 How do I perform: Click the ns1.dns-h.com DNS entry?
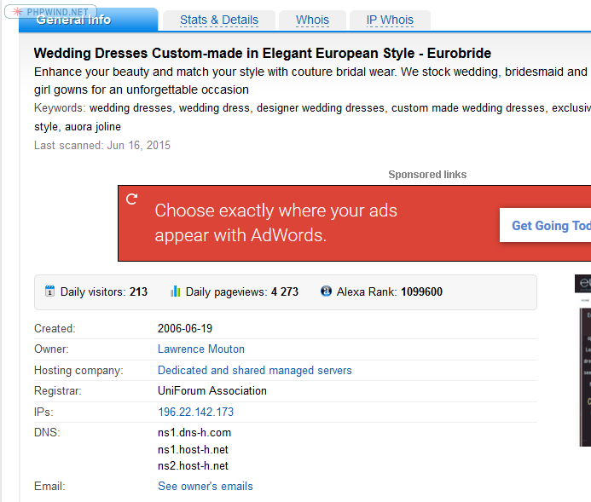coord(194,432)
